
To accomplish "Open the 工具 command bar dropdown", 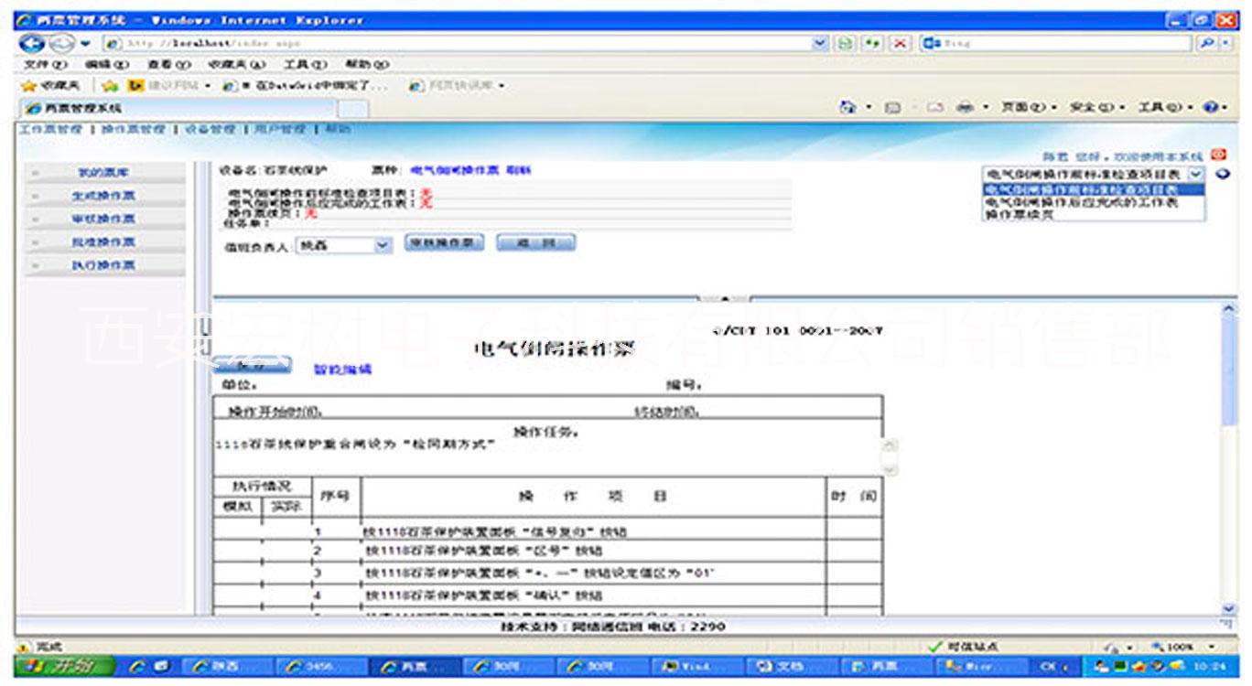I will click(x=1166, y=108).
